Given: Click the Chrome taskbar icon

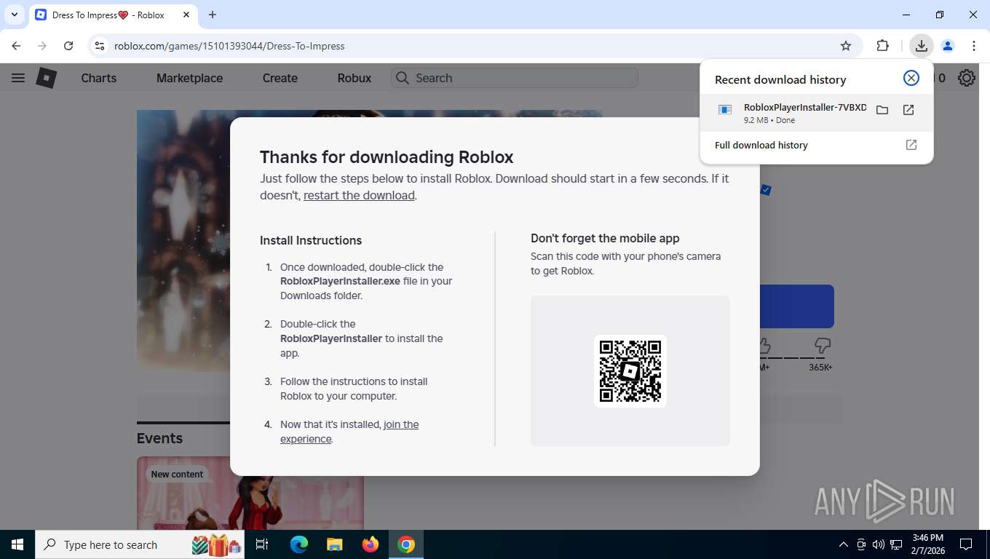Looking at the screenshot, I should click(406, 544).
